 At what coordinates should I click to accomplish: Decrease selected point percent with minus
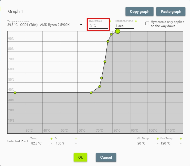[76, 143]
